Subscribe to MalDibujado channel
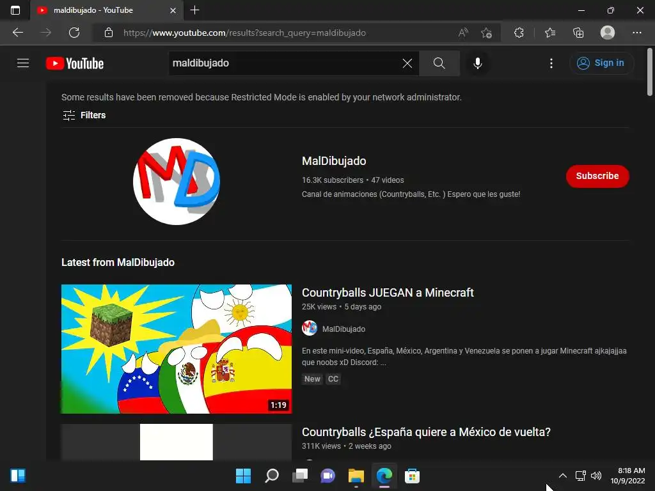655x491 pixels. point(597,176)
